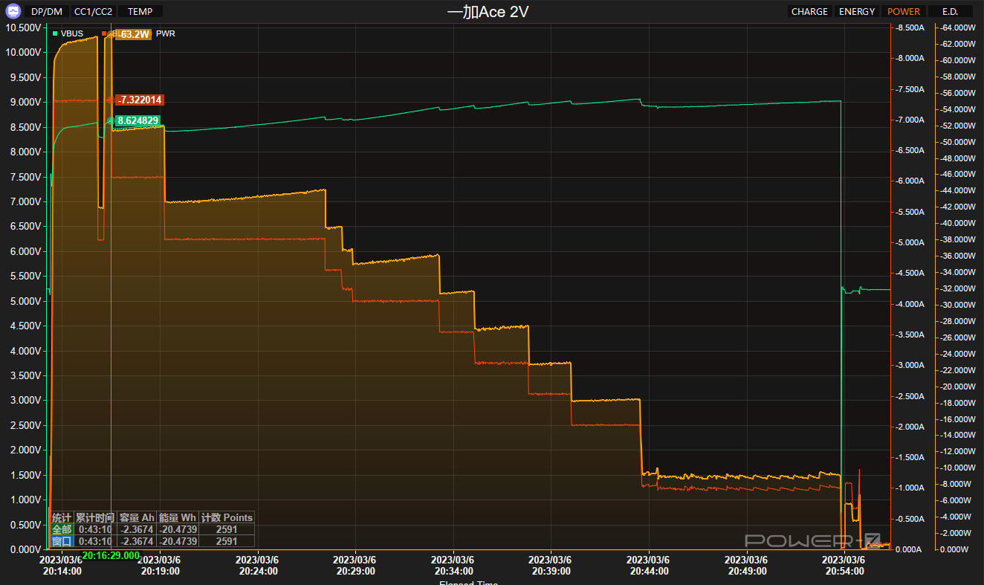The image size is (984, 585).
Task: Click the 累计时间 column header
Action: (x=95, y=517)
